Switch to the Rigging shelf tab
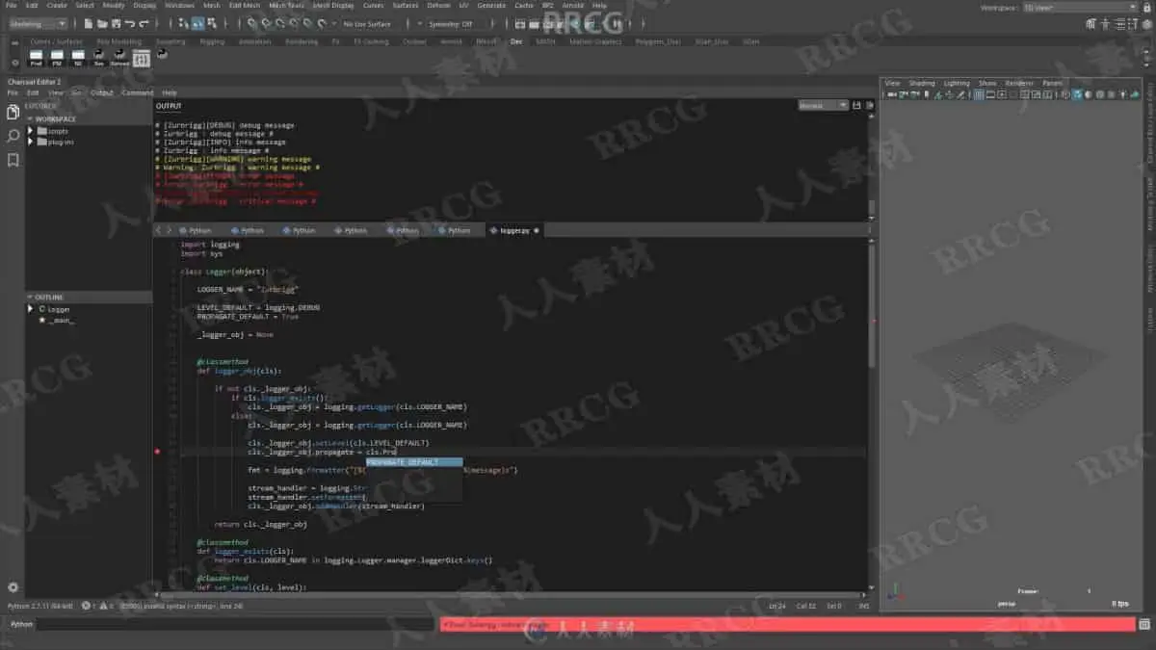This screenshot has height=650, width=1156. pyautogui.click(x=211, y=41)
